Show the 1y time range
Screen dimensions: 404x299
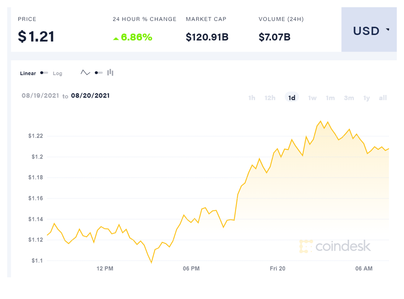point(367,98)
